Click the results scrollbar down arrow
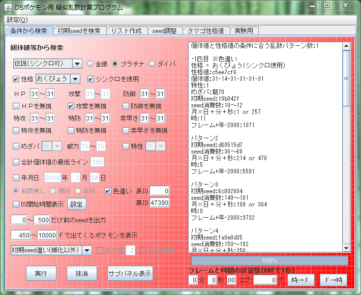Image resolution: width=361 pixels, height=295 pixels. [346, 248]
